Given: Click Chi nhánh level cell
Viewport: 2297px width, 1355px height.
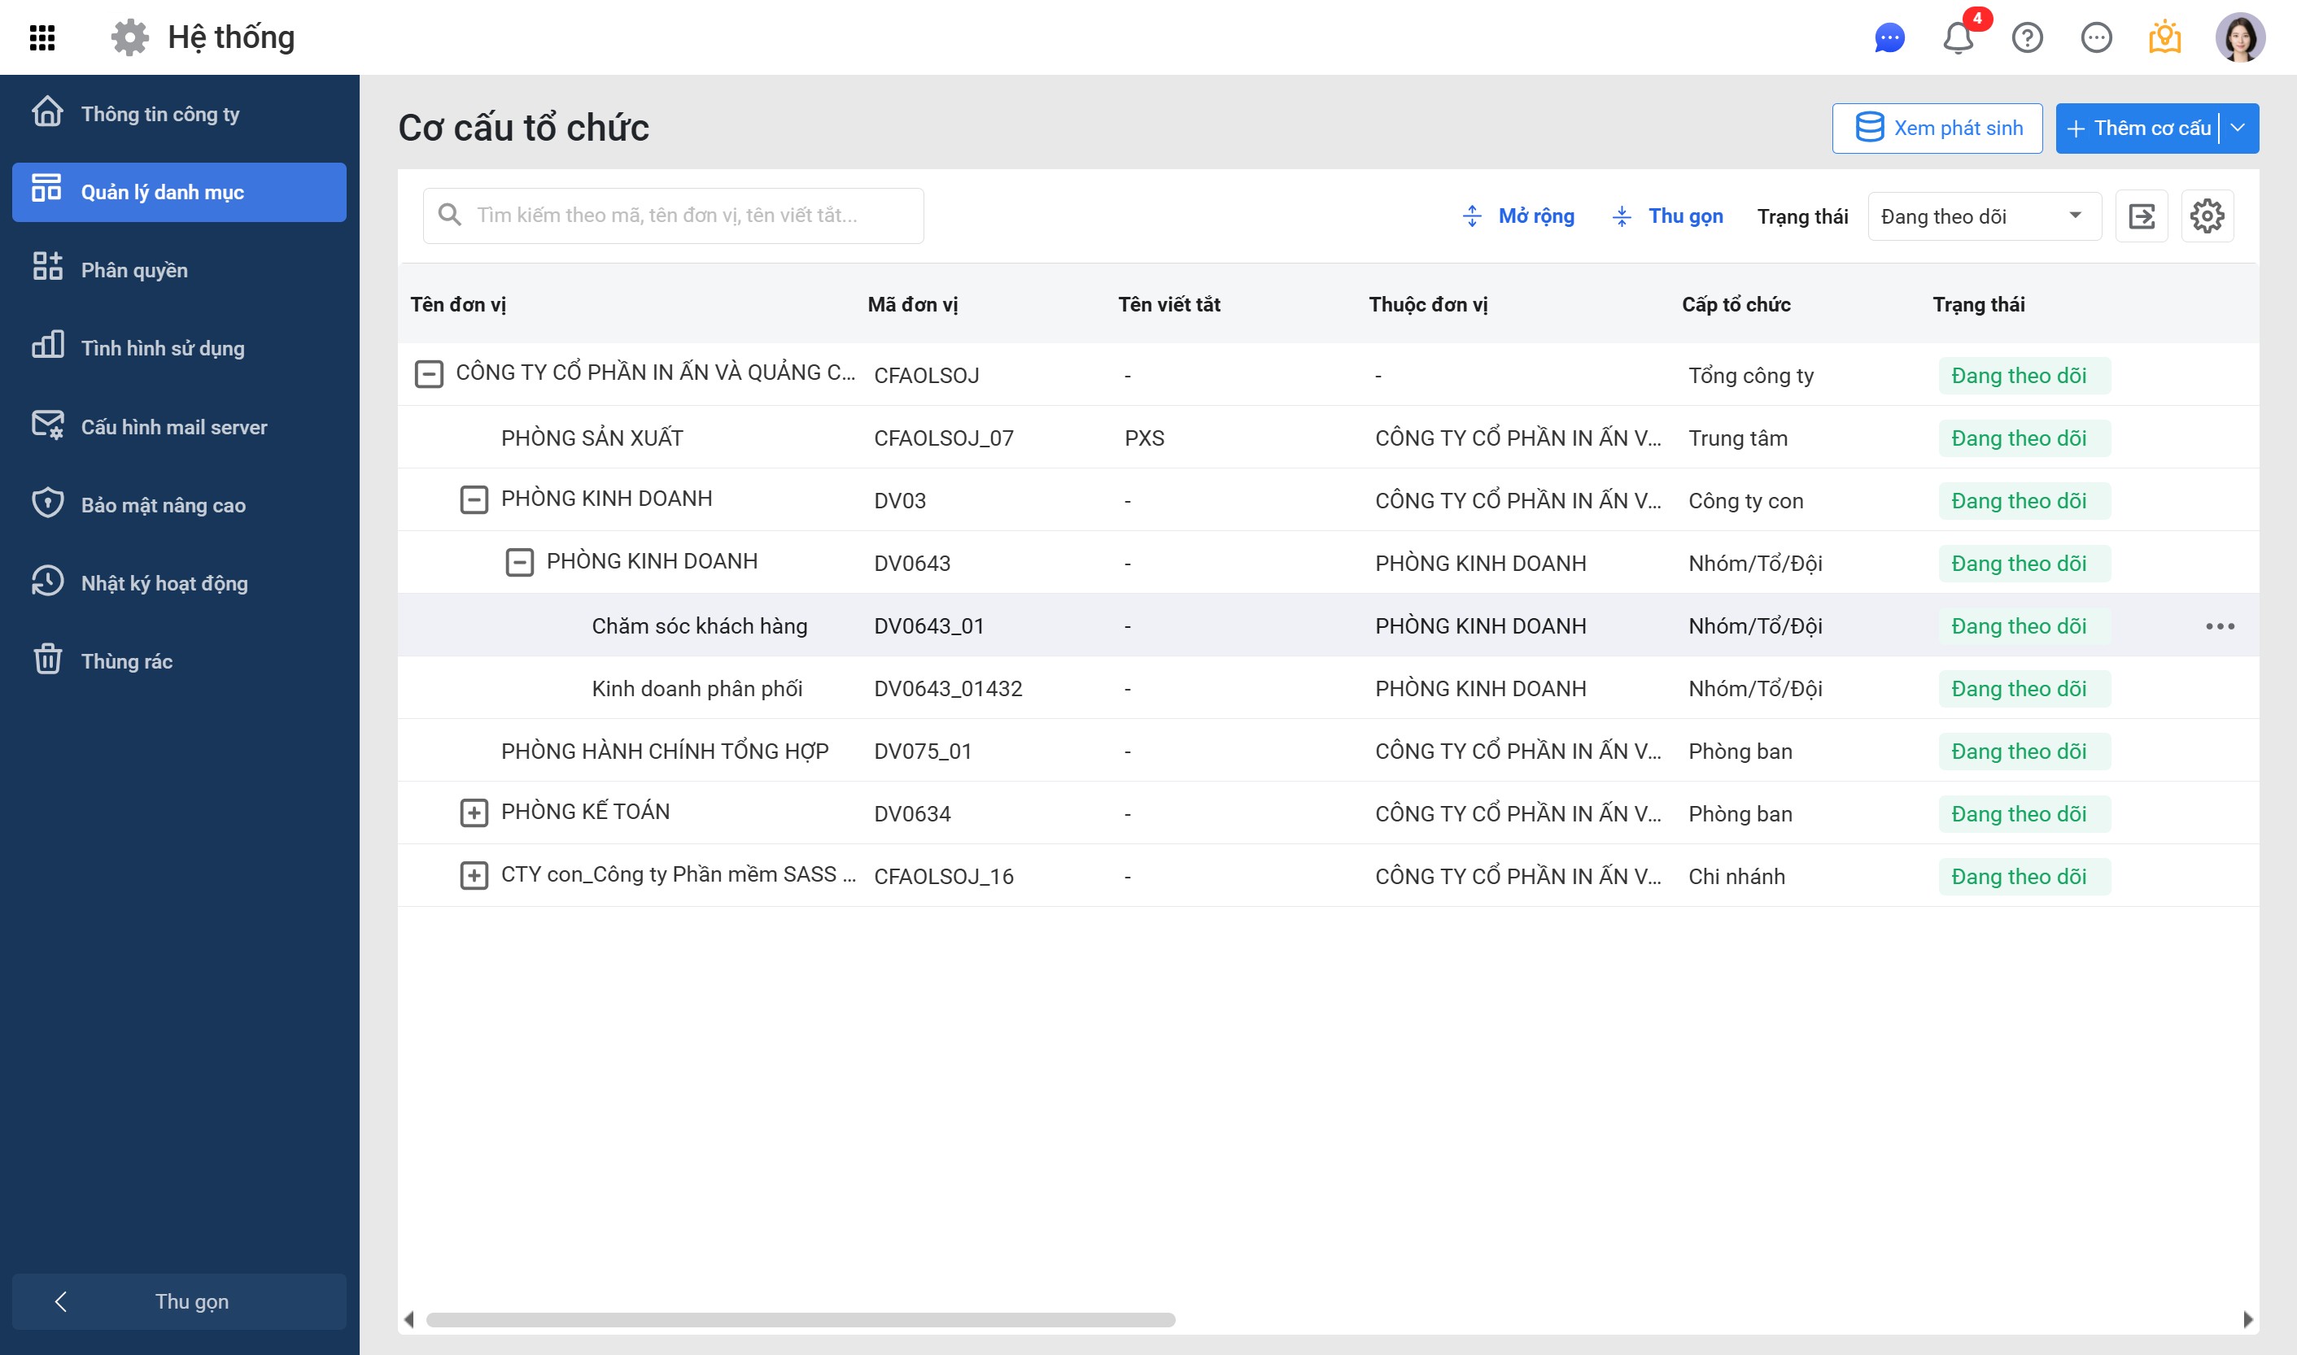Looking at the screenshot, I should pyautogui.click(x=1736, y=877).
